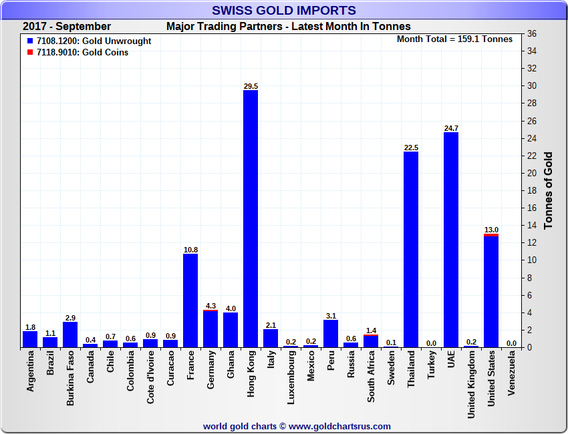Click the Peru bar at 3.1

331,334
